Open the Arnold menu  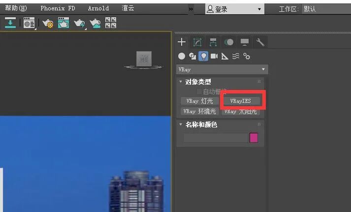point(98,8)
